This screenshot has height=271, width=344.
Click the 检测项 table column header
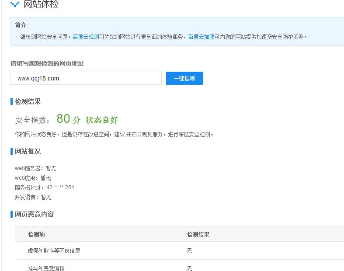tap(36, 234)
